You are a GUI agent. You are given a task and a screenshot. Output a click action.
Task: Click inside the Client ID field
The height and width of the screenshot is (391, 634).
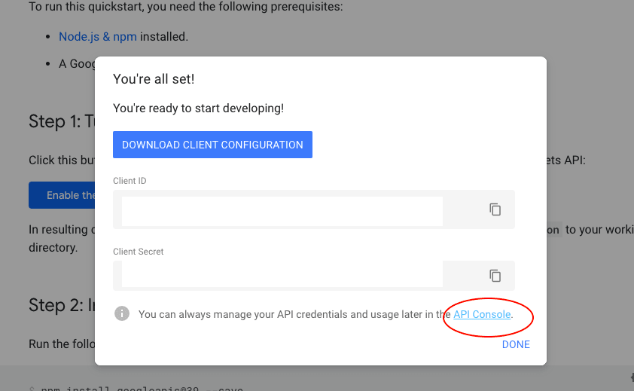[x=282, y=211]
